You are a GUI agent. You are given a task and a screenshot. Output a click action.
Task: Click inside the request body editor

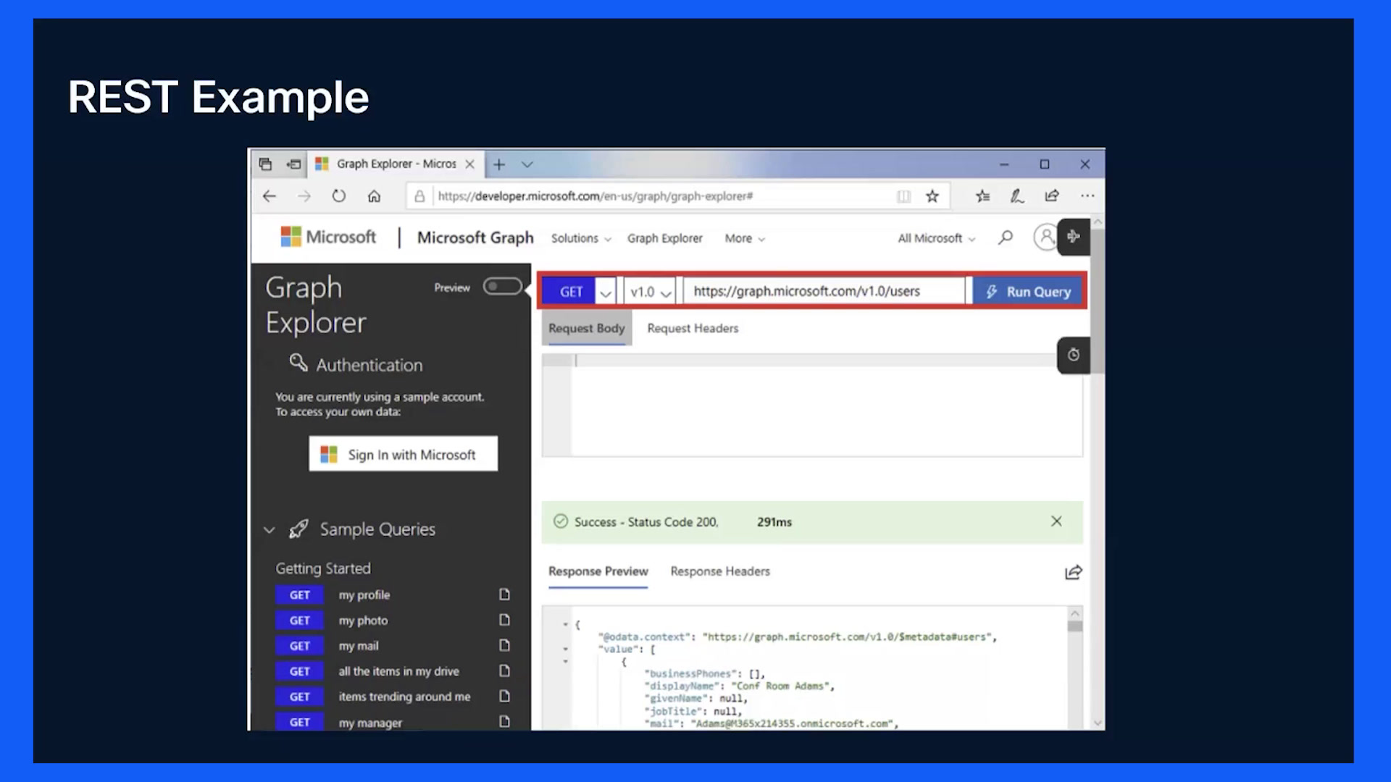(812, 405)
